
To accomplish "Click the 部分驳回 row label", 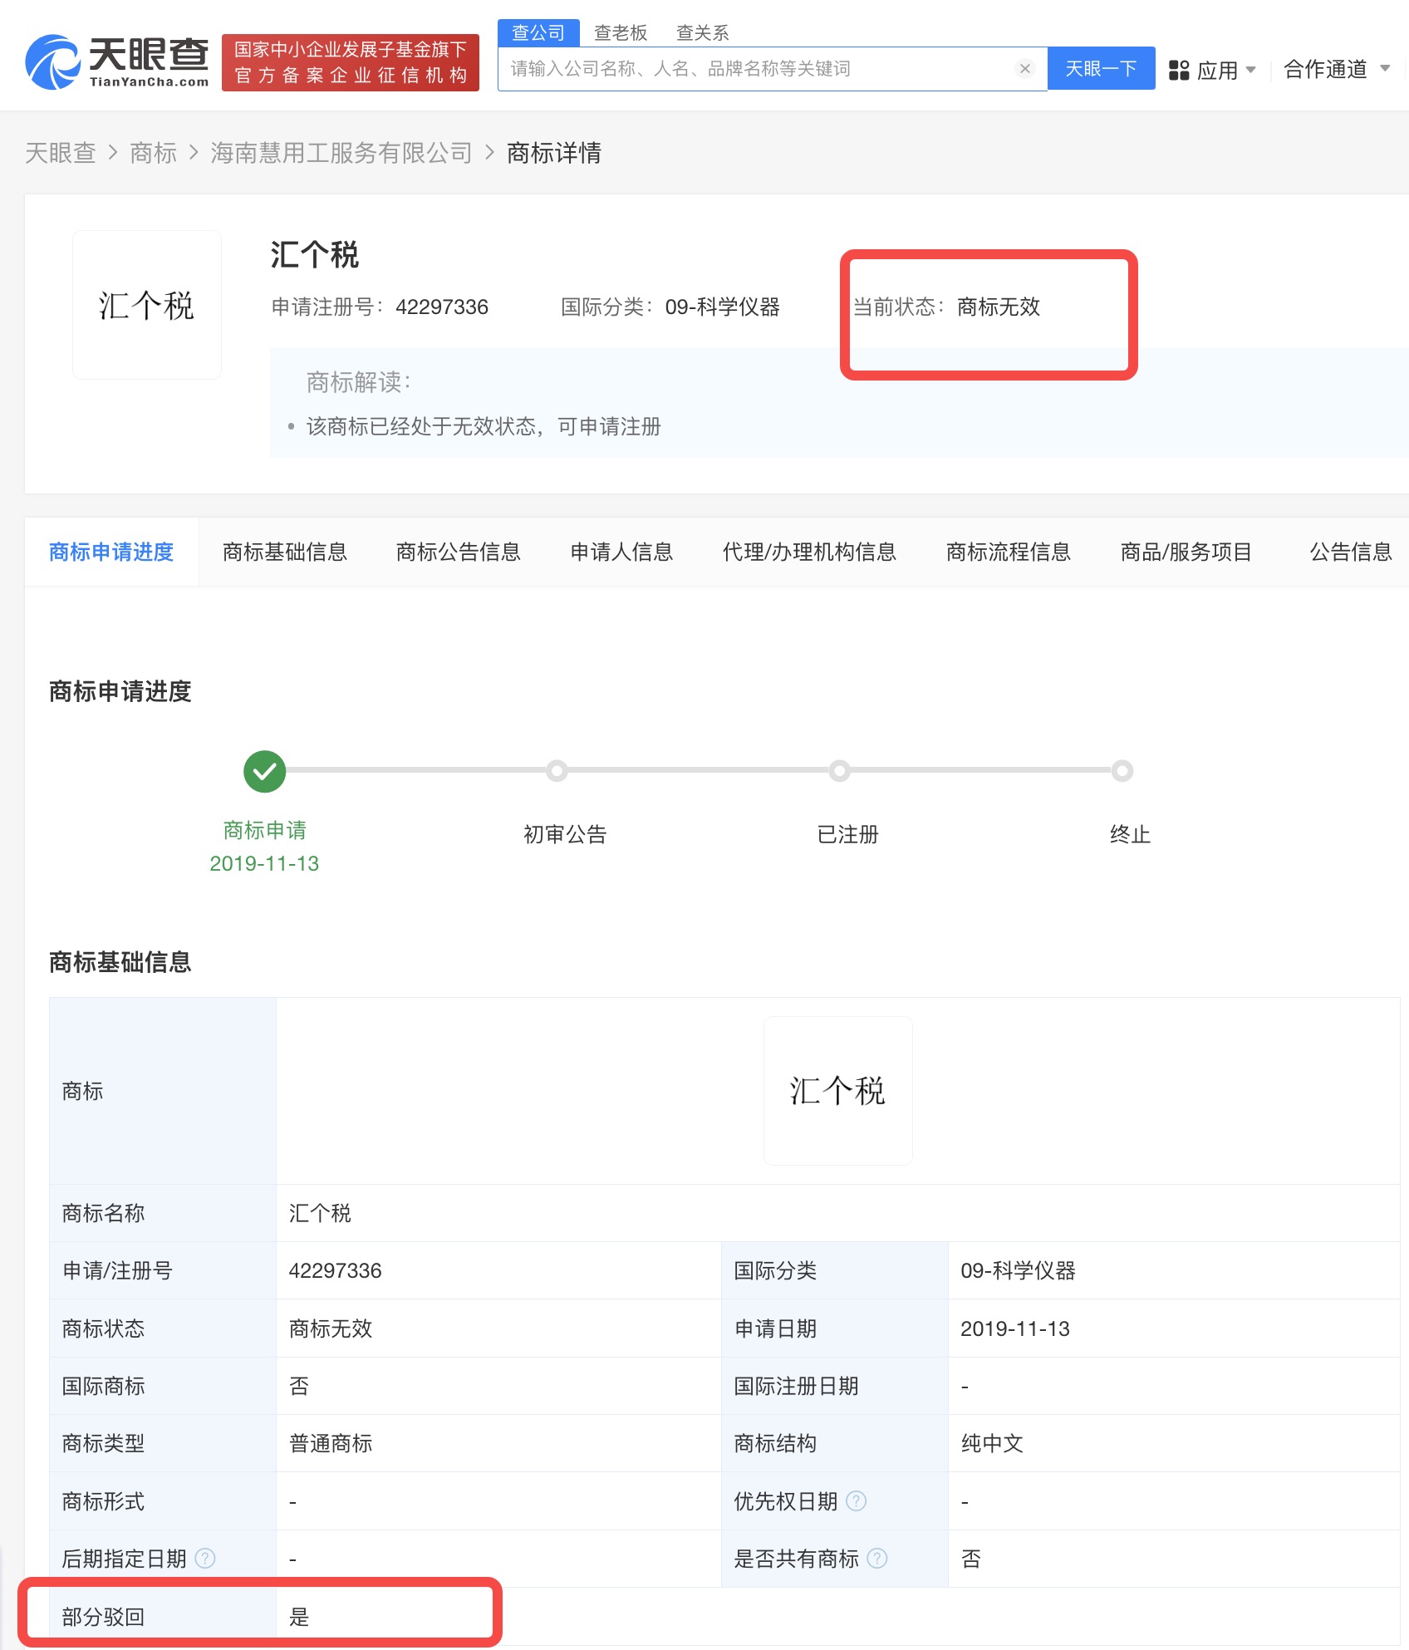I will click(104, 1617).
